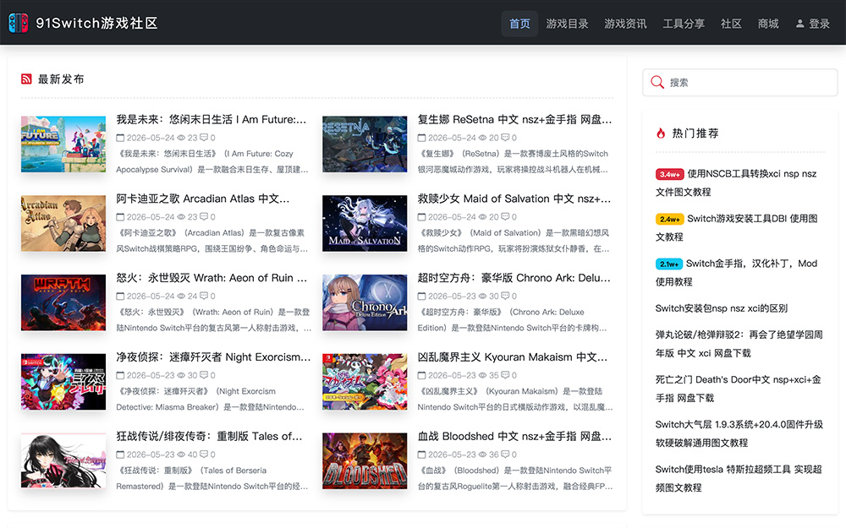Go to 游戏资讯 in the navbar
Screen dimensions: 846x528
coord(625,24)
